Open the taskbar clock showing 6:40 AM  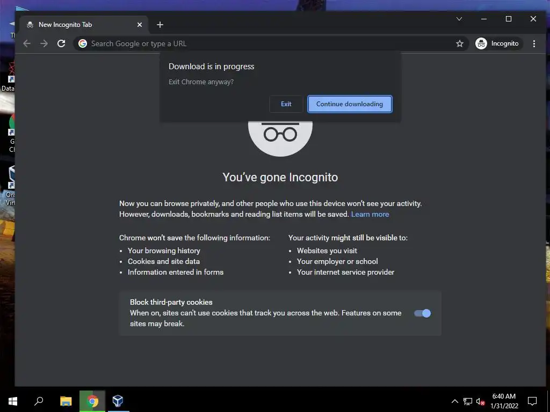pos(504,401)
